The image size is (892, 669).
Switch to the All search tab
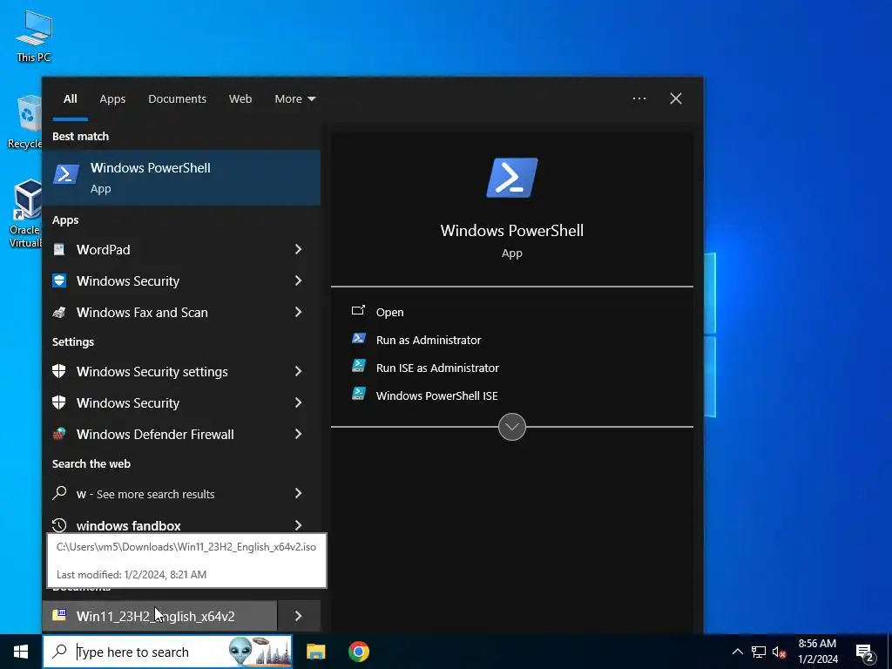coord(71,99)
